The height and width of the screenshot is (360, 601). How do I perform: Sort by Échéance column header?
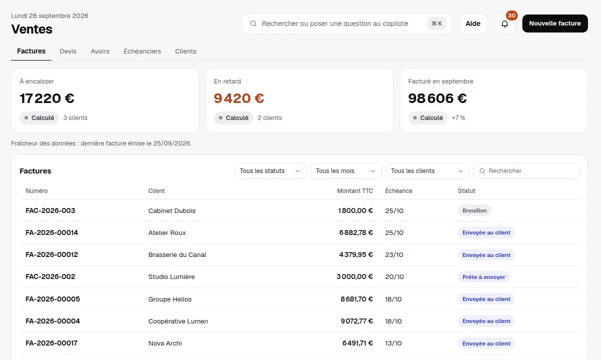coord(399,191)
